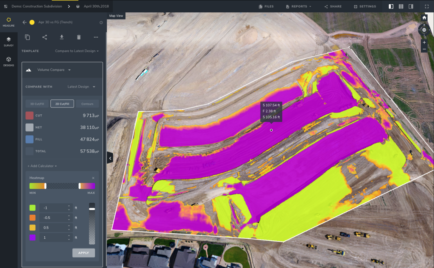
Task: Expand the Add Calculator dropdown
Action: click(x=42, y=166)
